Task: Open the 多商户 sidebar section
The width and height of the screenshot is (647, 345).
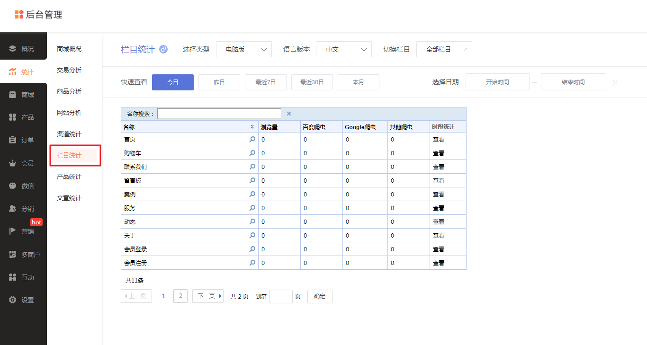Action: coord(23,255)
